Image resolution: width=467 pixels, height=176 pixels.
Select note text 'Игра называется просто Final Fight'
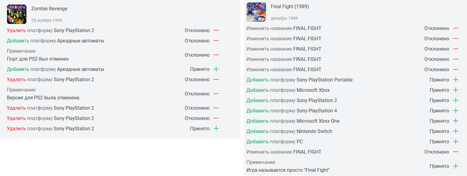click(288, 170)
